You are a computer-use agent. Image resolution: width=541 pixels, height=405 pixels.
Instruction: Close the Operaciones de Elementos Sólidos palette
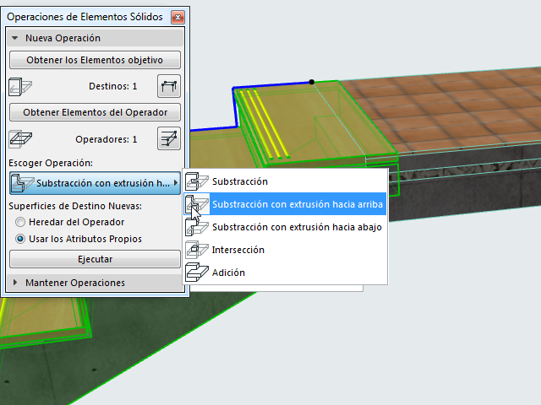click(x=178, y=17)
